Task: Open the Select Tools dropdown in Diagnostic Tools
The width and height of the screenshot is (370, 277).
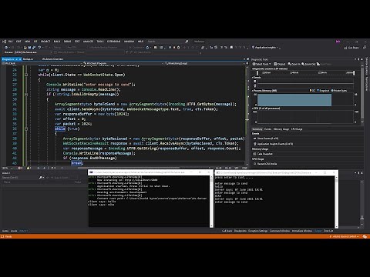Action: [x=262, y=64]
